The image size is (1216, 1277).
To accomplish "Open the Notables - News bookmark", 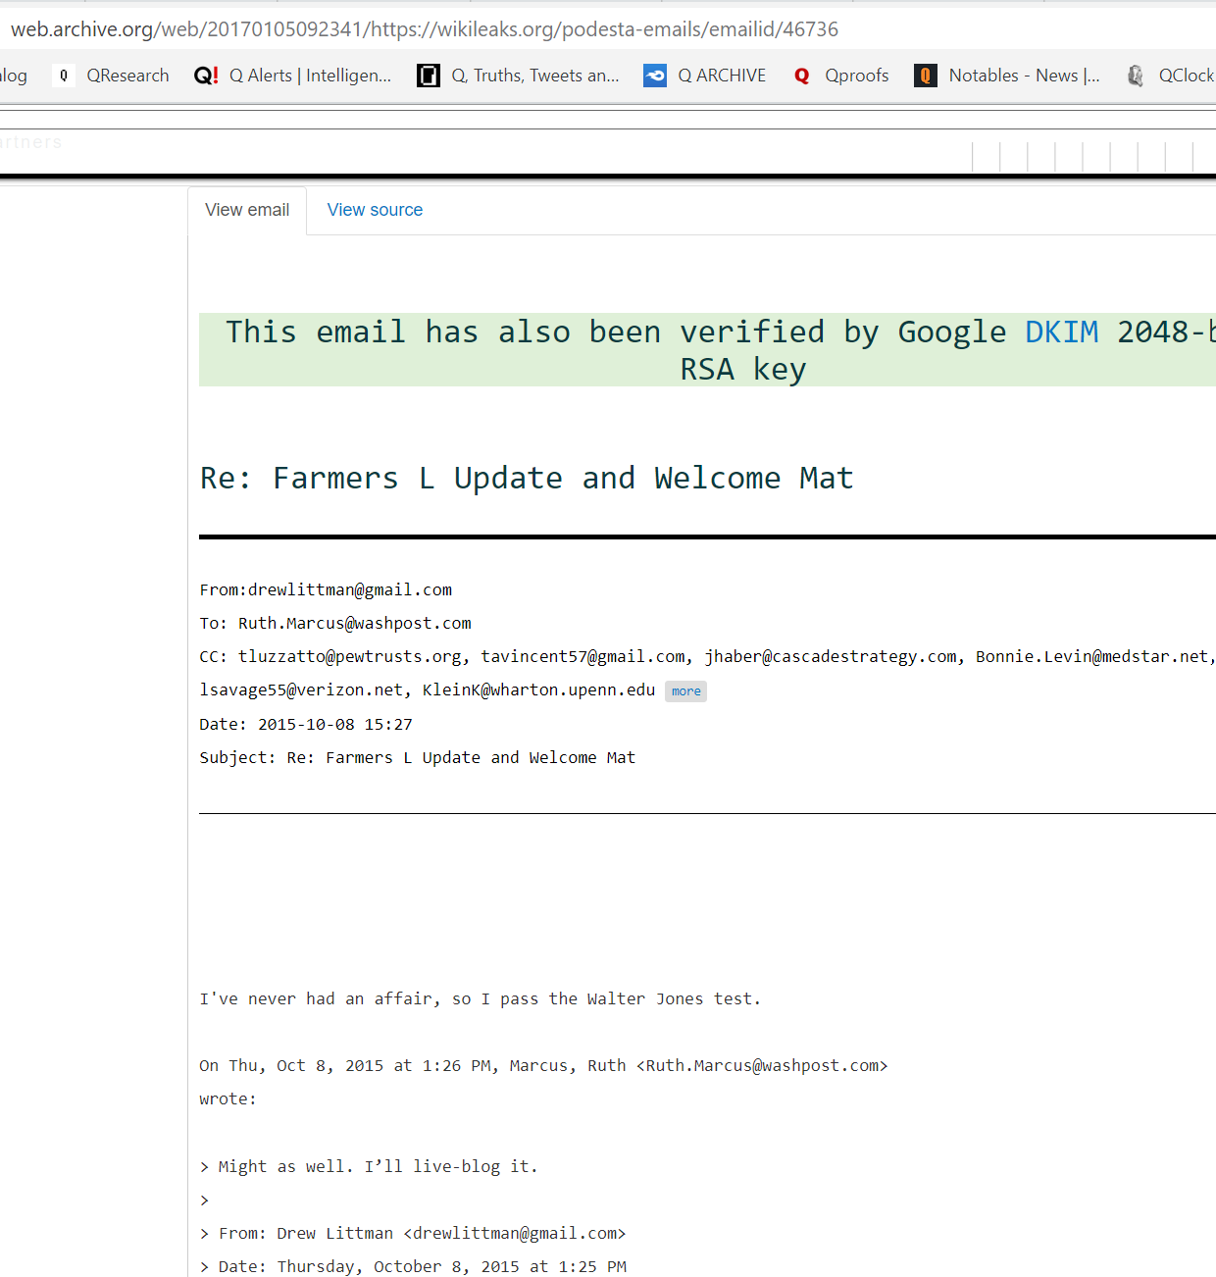I will (x=1007, y=76).
